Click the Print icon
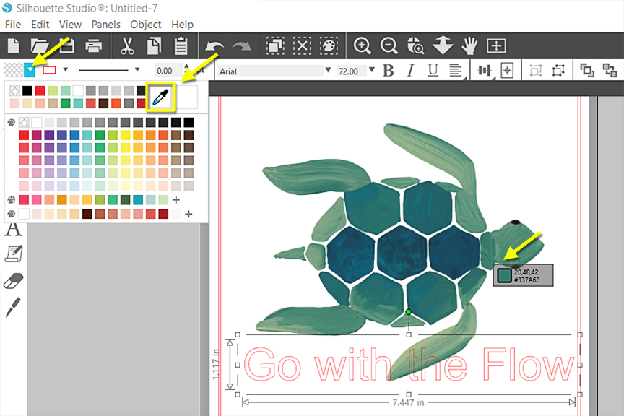 tap(93, 45)
